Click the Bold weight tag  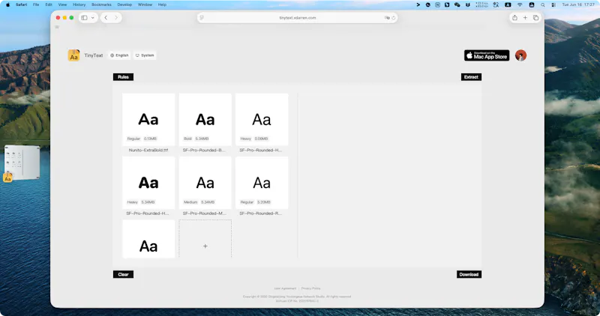pos(187,139)
